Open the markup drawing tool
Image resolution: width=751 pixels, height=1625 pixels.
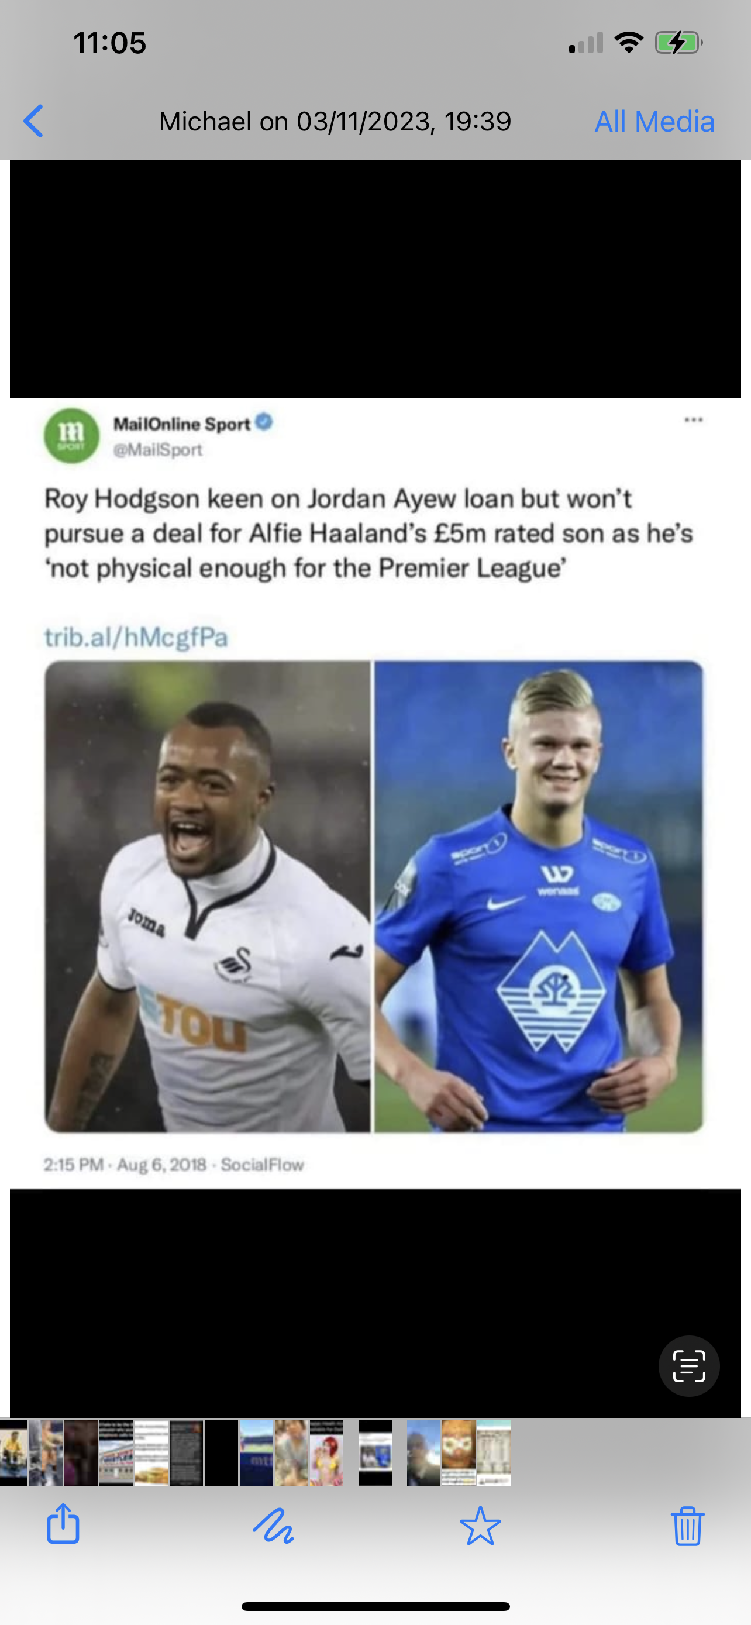click(x=273, y=1526)
